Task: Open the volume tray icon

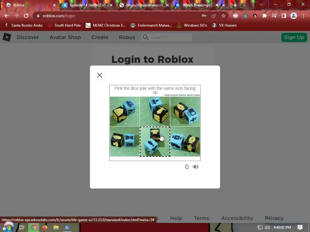Action: 267,227
